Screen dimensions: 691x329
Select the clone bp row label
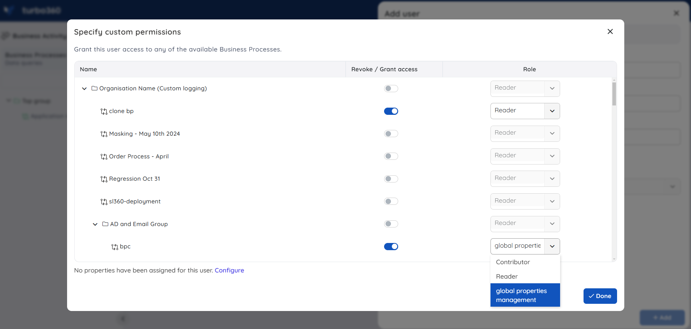coord(122,111)
